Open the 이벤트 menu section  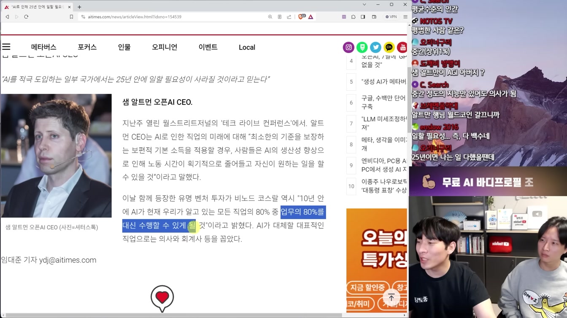(x=208, y=47)
